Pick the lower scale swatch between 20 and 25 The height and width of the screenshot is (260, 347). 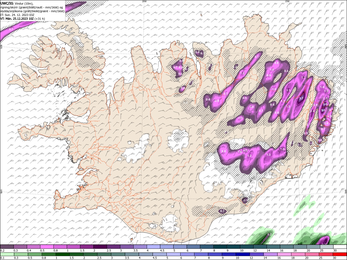click(x=312, y=254)
